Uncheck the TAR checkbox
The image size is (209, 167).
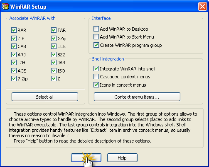coord(54,30)
